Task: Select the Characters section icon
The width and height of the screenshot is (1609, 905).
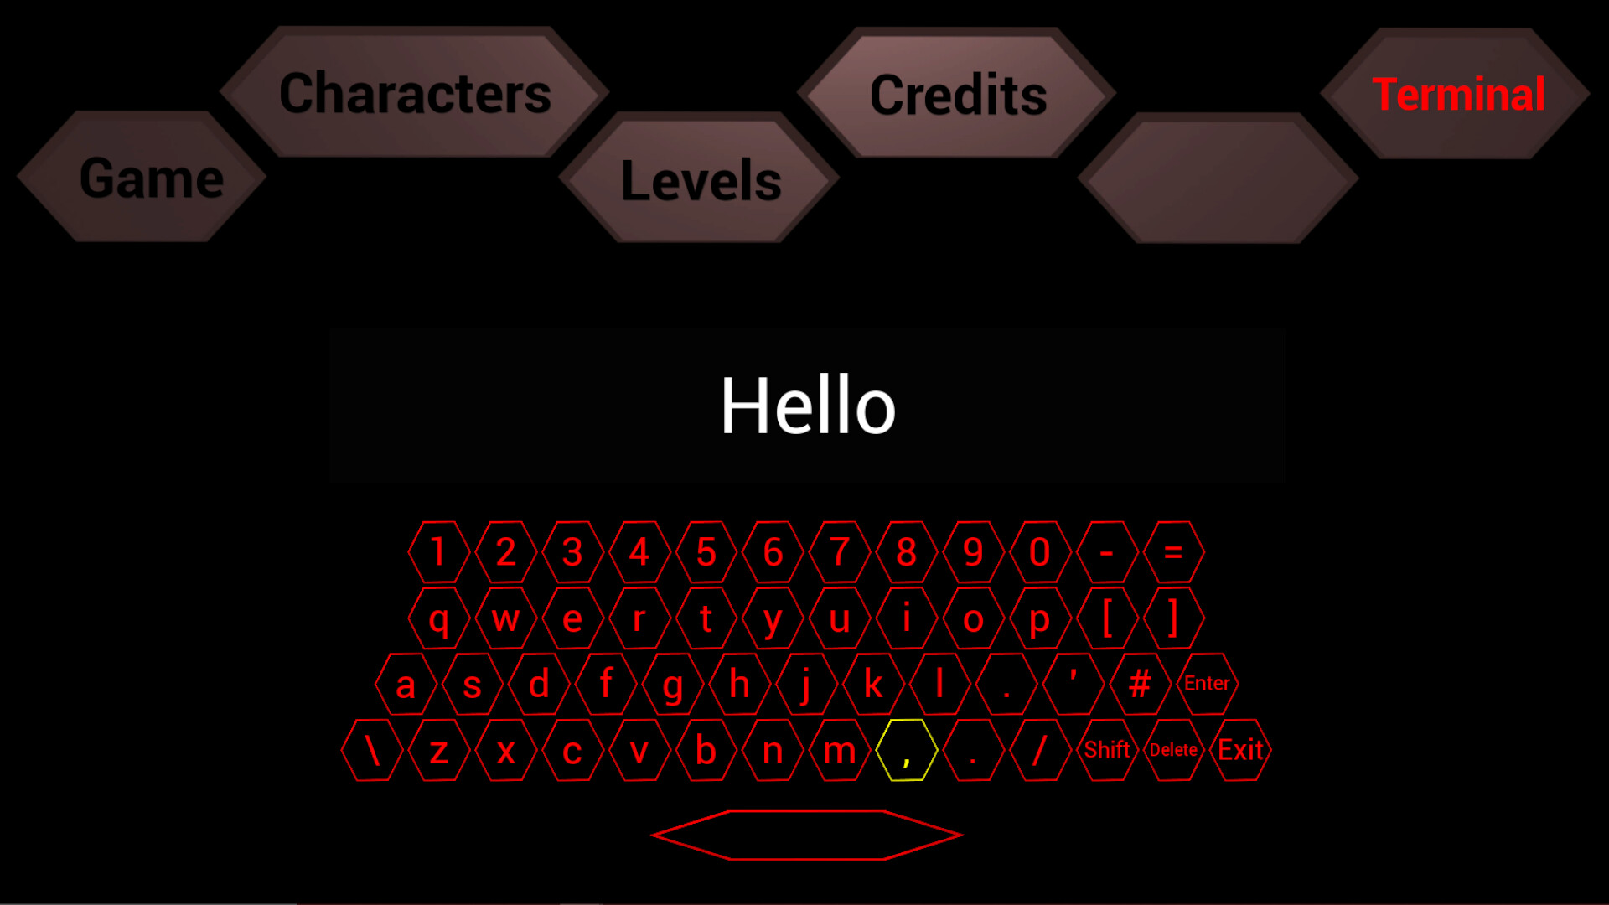Action: 416,94
